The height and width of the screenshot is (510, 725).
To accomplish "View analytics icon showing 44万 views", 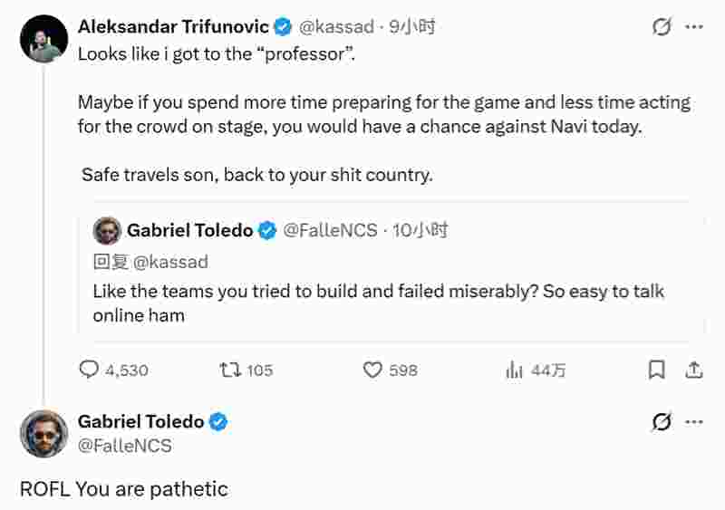I will coord(515,370).
